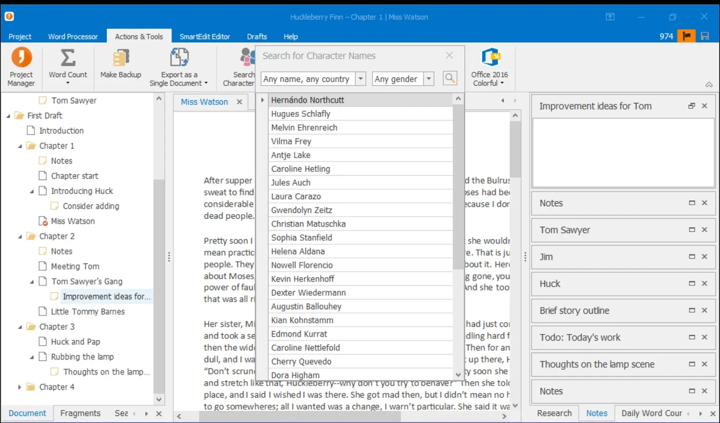The width and height of the screenshot is (720, 423).
Task: Float the Improvement ideas for Tom panel
Action: point(691,106)
